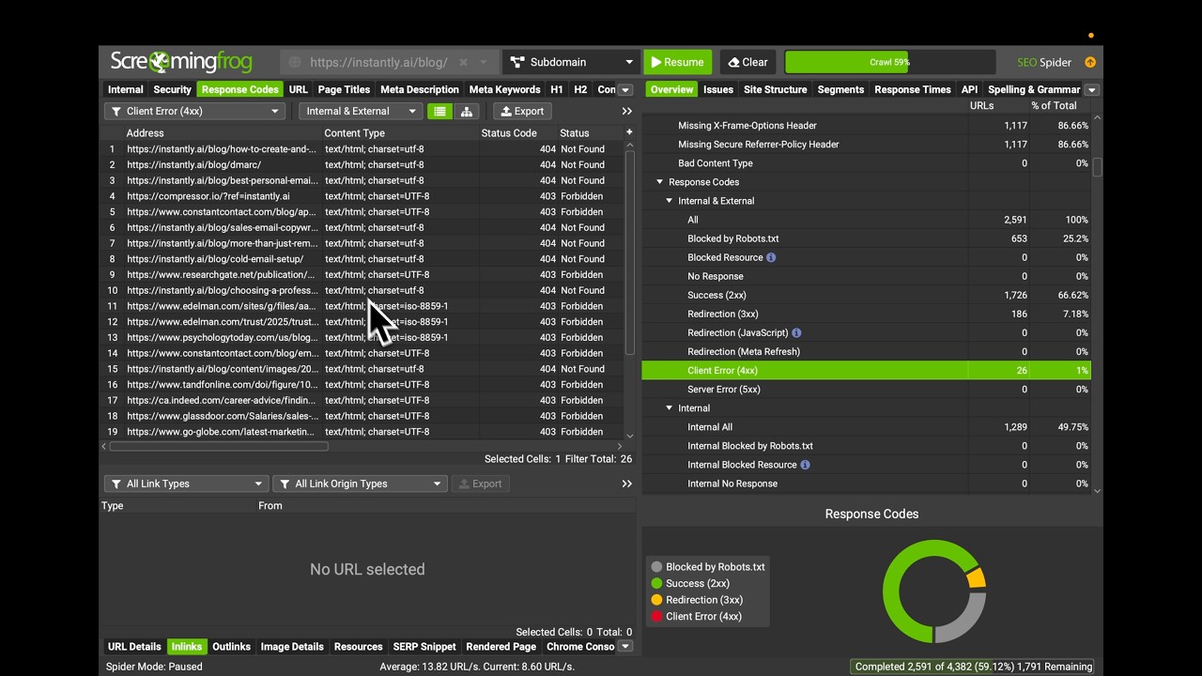The width and height of the screenshot is (1202, 676).
Task: Collapse the Internal & External tree group
Action: pyautogui.click(x=669, y=201)
